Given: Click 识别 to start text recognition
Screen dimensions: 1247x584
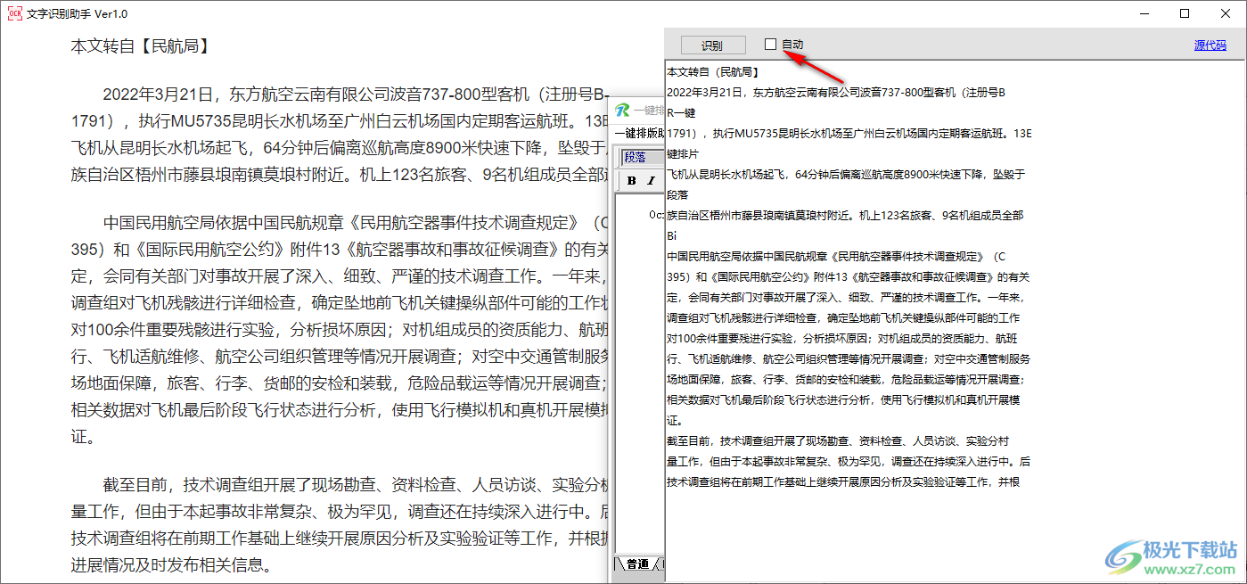Looking at the screenshot, I should click(x=715, y=45).
